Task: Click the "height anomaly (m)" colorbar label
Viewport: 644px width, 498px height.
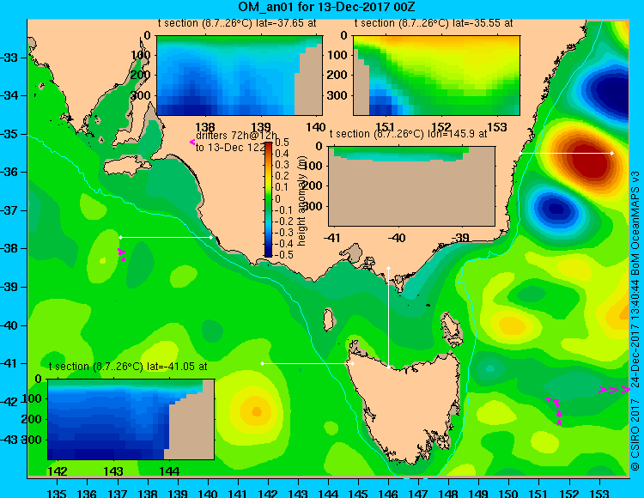Action: pos(302,201)
